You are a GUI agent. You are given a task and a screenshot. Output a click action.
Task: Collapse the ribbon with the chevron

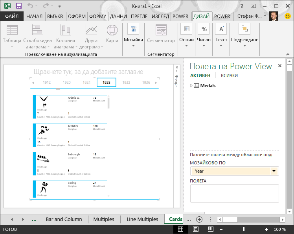point(288,54)
